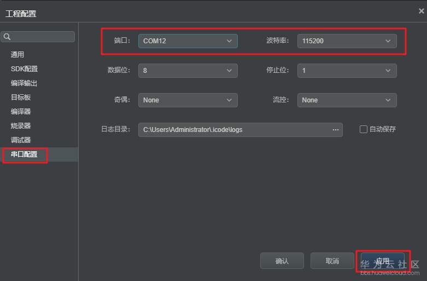
Task: Click the sidebar search input field
Action: pos(38,37)
